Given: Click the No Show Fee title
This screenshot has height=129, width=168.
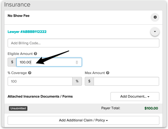Looking at the screenshot, I should pos(18,16).
